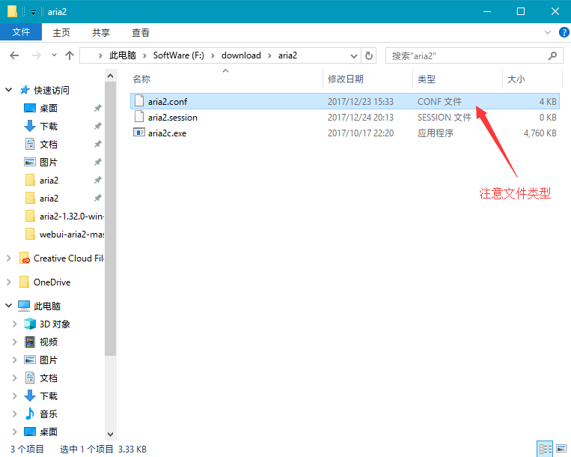
Task: Click the Help question mark icon
Action: (x=563, y=32)
